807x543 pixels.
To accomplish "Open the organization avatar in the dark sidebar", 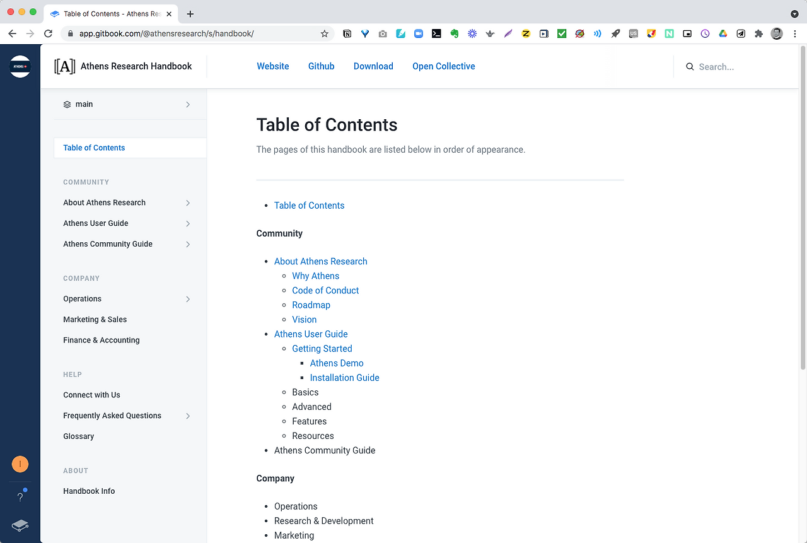I will 20,66.
